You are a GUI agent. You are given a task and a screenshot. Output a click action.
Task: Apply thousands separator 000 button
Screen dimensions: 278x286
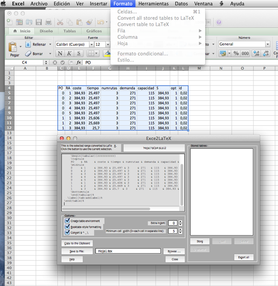[x=245, y=53]
